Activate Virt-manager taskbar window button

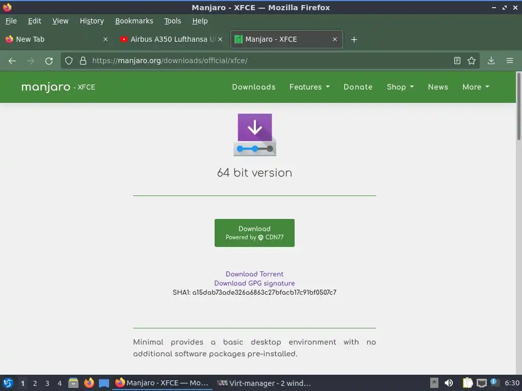tap(264, 383)
